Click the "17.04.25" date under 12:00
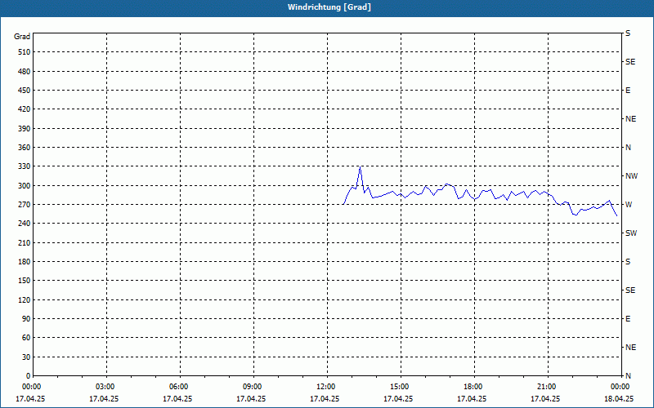The width and height of the screenshot is (654, 408). click(325, 399)
